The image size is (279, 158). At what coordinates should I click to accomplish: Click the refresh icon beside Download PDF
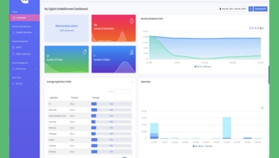pyautogui.click(x=251, y=9)
